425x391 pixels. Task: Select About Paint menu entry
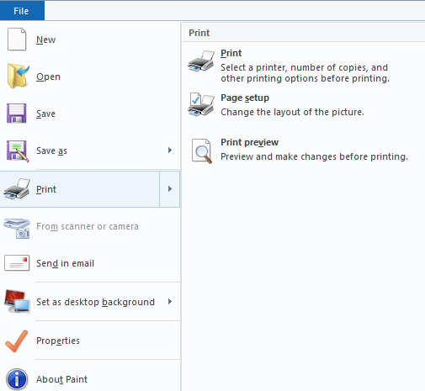pos(90,379)
